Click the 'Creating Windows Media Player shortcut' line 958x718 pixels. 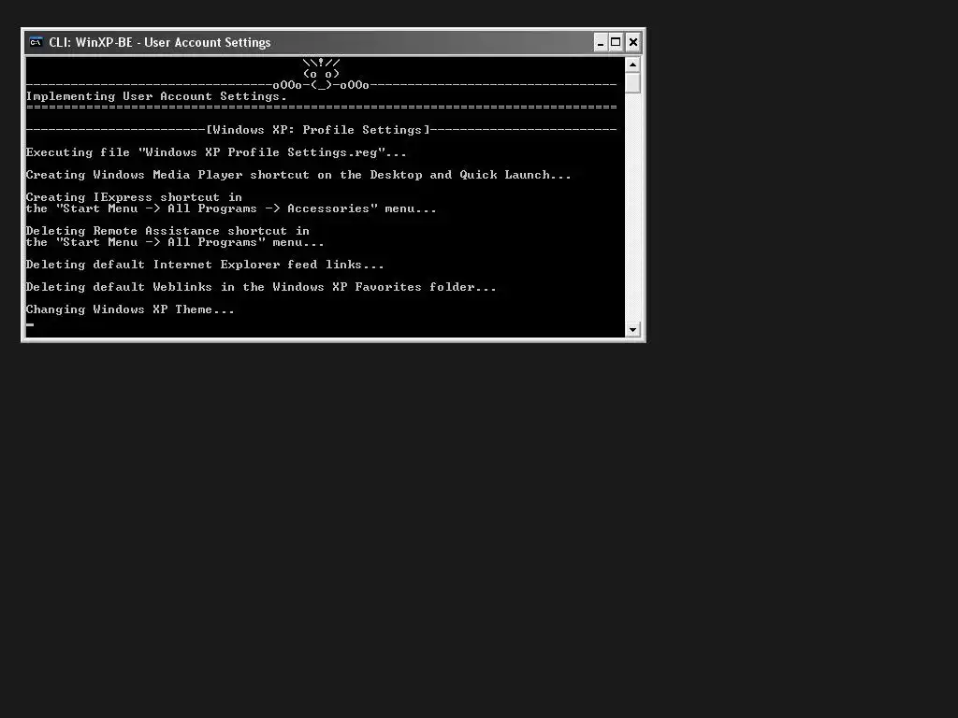[298, 175]
